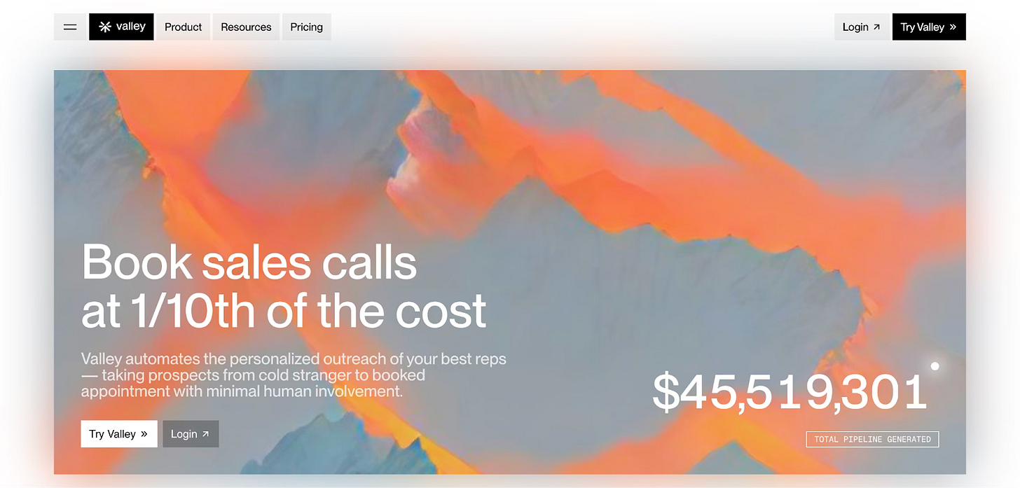Click the double chevron in the hero Try Valley button
Image resolution: width=1020 pixels, height=488 pixels.
point(144,434)
